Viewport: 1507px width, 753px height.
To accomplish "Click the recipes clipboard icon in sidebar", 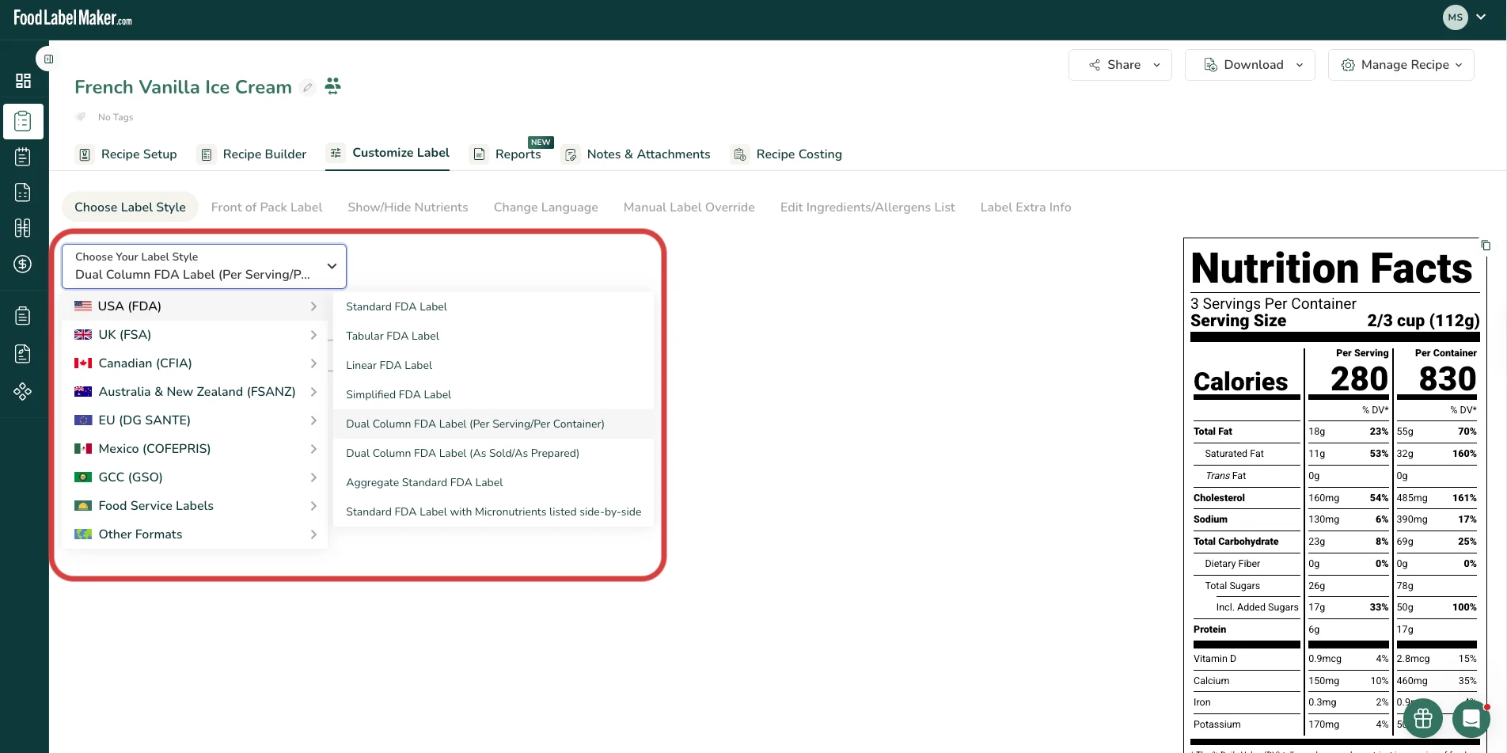I will [23, 121].
